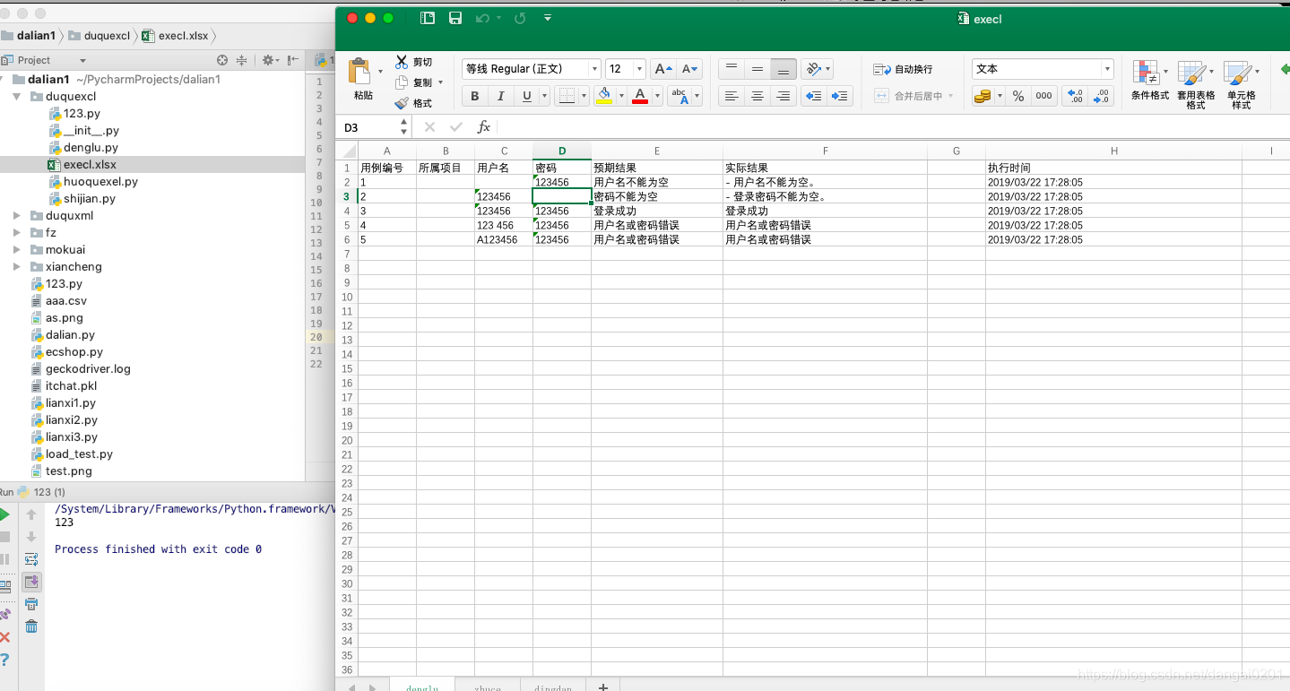Apply italic formatting to selected cell
The height and width of the screenshot is (691, 1290).
pos(500,96)
